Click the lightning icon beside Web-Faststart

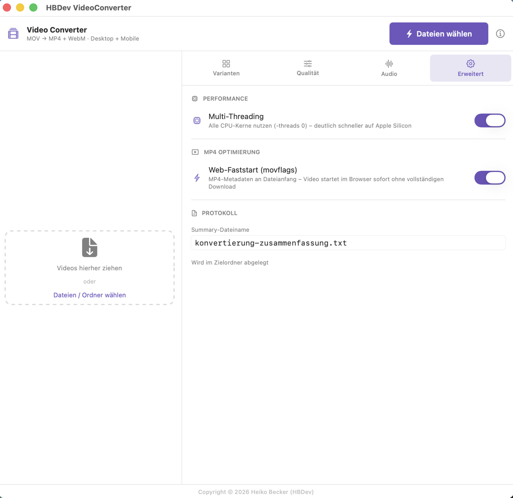(x=197, y=178)
